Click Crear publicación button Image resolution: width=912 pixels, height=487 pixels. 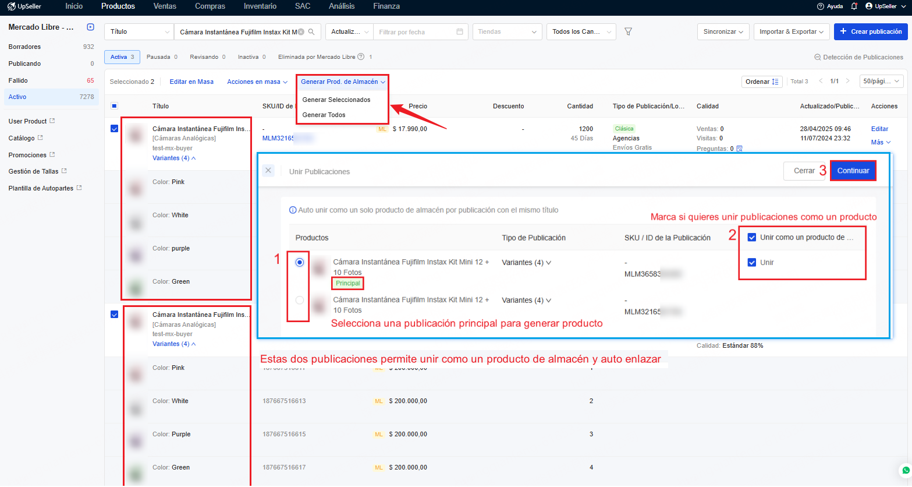click(871, 32)
